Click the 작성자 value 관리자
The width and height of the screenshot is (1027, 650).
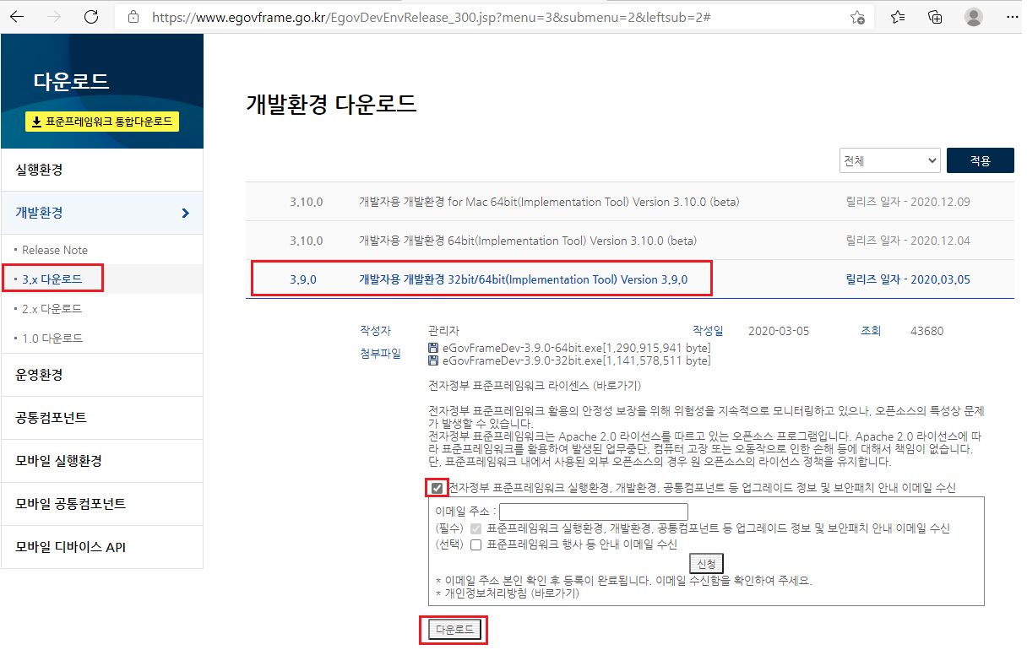[444, 331]
